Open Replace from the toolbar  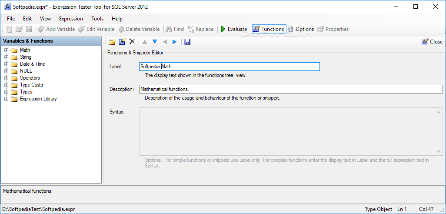pos(200,29)
